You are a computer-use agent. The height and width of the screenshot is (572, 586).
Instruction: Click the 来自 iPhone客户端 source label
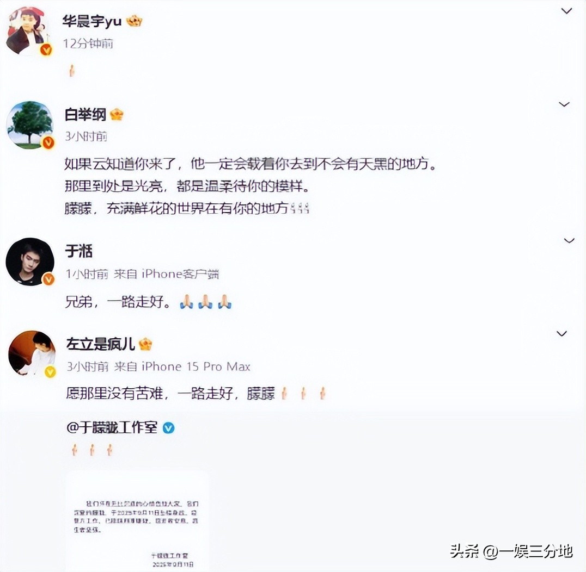(x=166, y=274)
